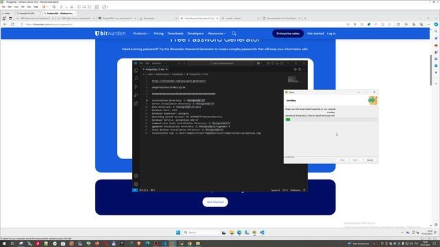This screenshot has height=247, width=440.
Task: Select the Free Password Generator browser tab
Action: coord(199,19)
